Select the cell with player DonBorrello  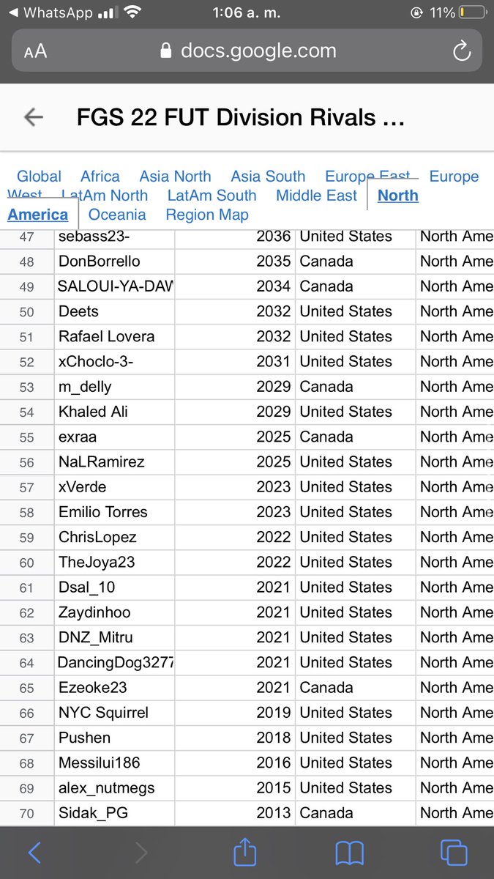[114, 262]
